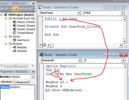
Task: Click the Module1 module icon
Action: 14,47
